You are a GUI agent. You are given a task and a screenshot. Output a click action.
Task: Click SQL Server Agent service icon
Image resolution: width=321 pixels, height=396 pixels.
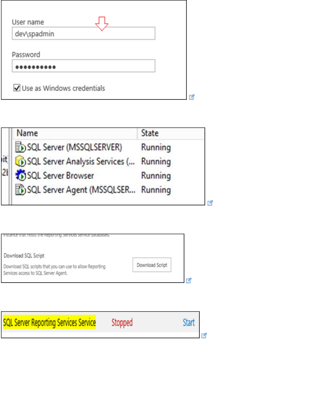(x=20, y=189)
